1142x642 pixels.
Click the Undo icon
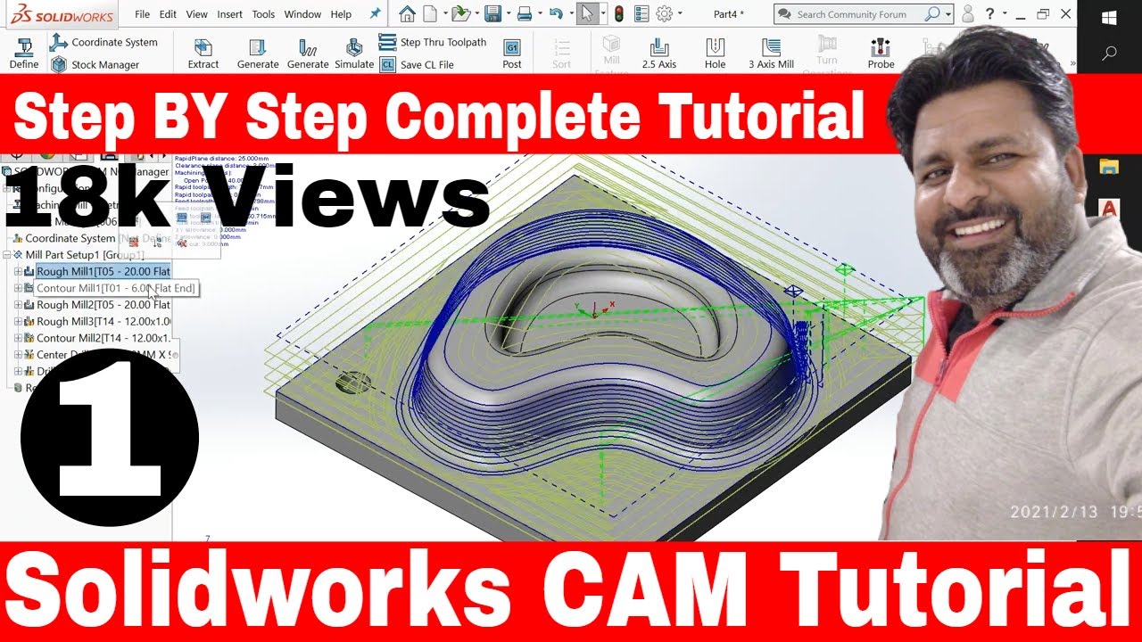(557, 13)
